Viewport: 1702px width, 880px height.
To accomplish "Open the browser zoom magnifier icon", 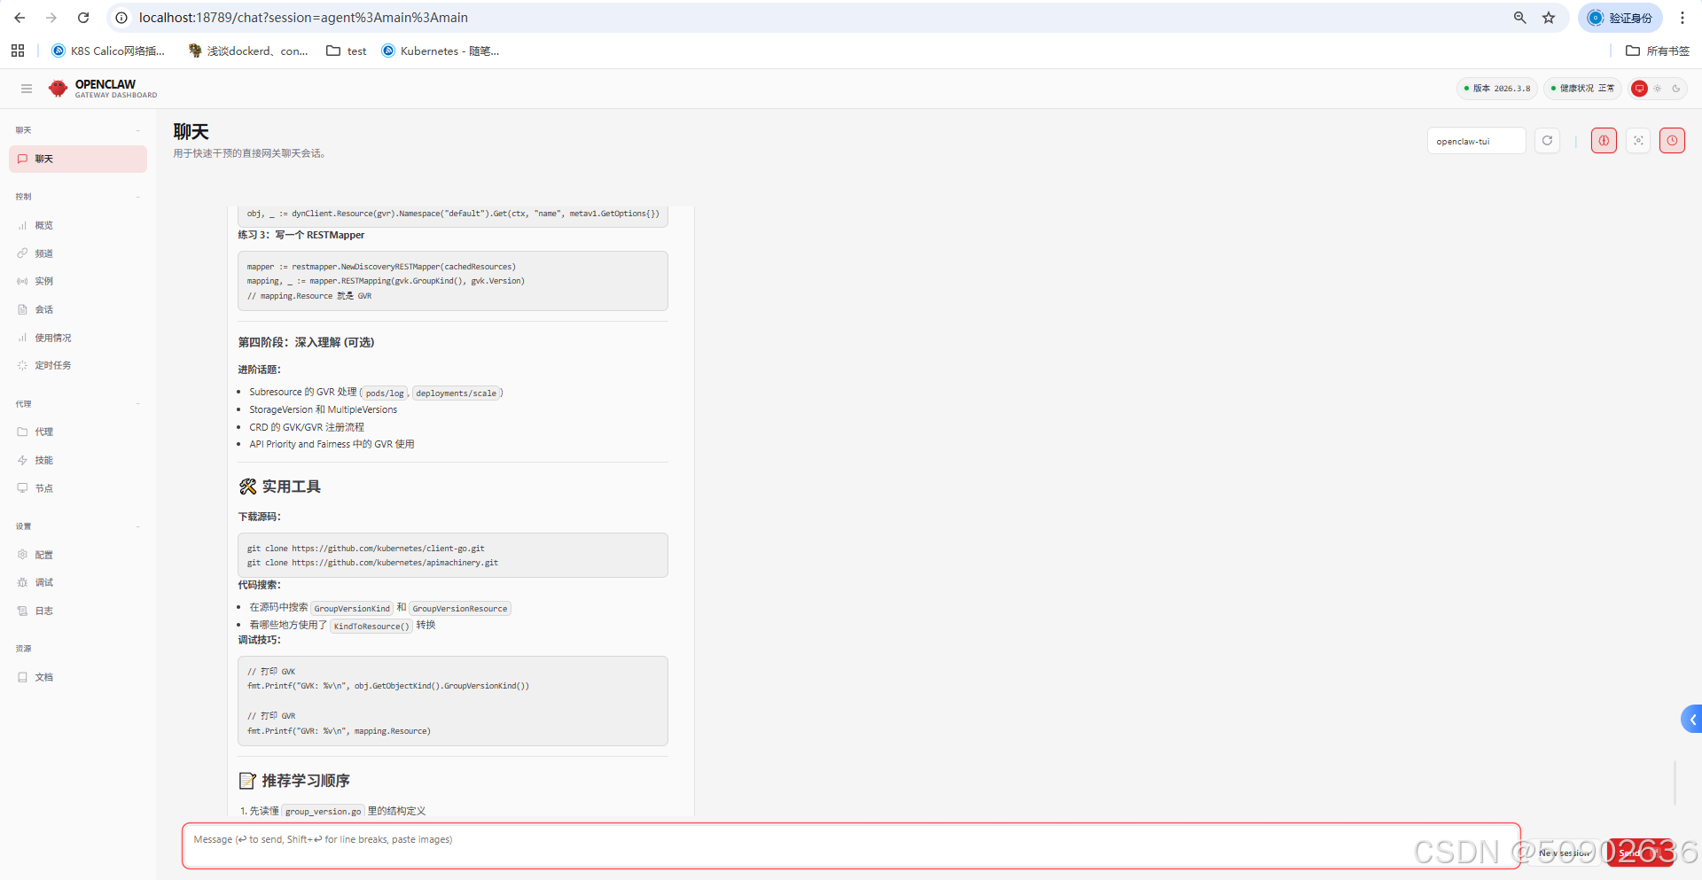I will coord(1519,18).
